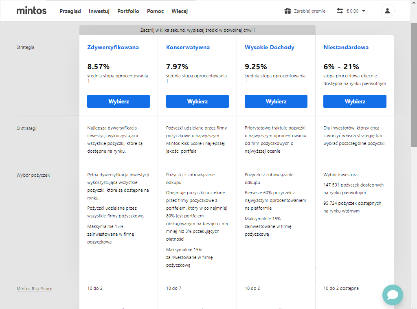The width and height of the screenshot is (417, 309).
Task: Click the 'Wybór pożyczek' row label
Action: (33, 175)
